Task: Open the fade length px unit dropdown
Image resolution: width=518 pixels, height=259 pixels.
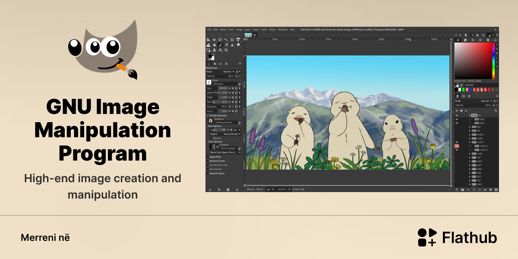Action: click(x=237, y=130)
